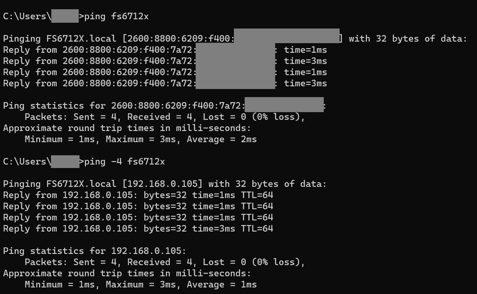Click "time=3ms" on the last IPv6 reply
This screenshot has height=294, width=477.
coord(305,83)
